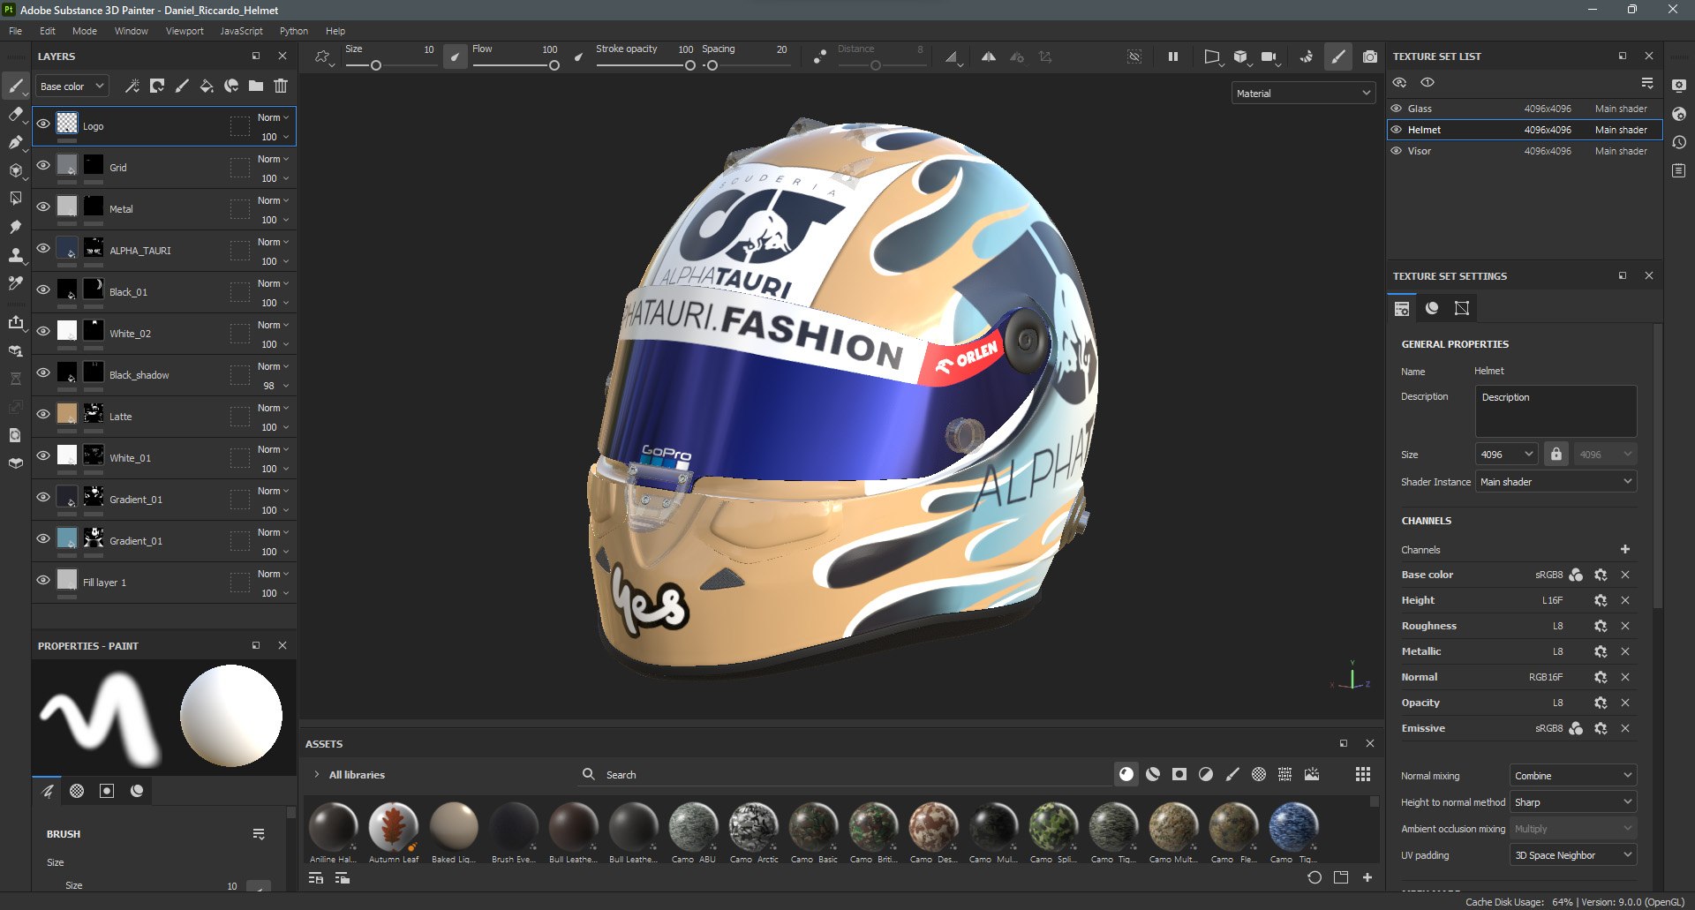This screenshot has height=910, width=1695.
Task: Open Roughness channel settings gear
Action: pyautogui.click(x=1600, y=626)
